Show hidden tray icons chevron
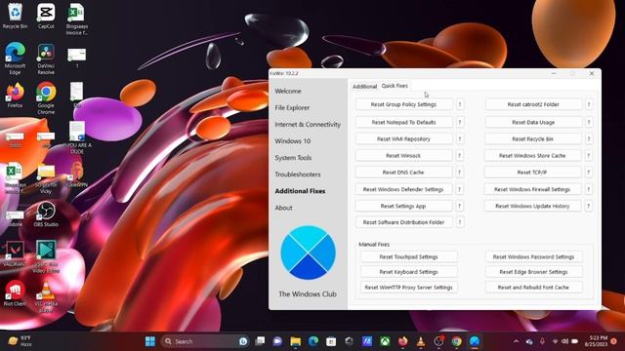The image size is (625, 351). pyautogui.click(x=517, y=341)
